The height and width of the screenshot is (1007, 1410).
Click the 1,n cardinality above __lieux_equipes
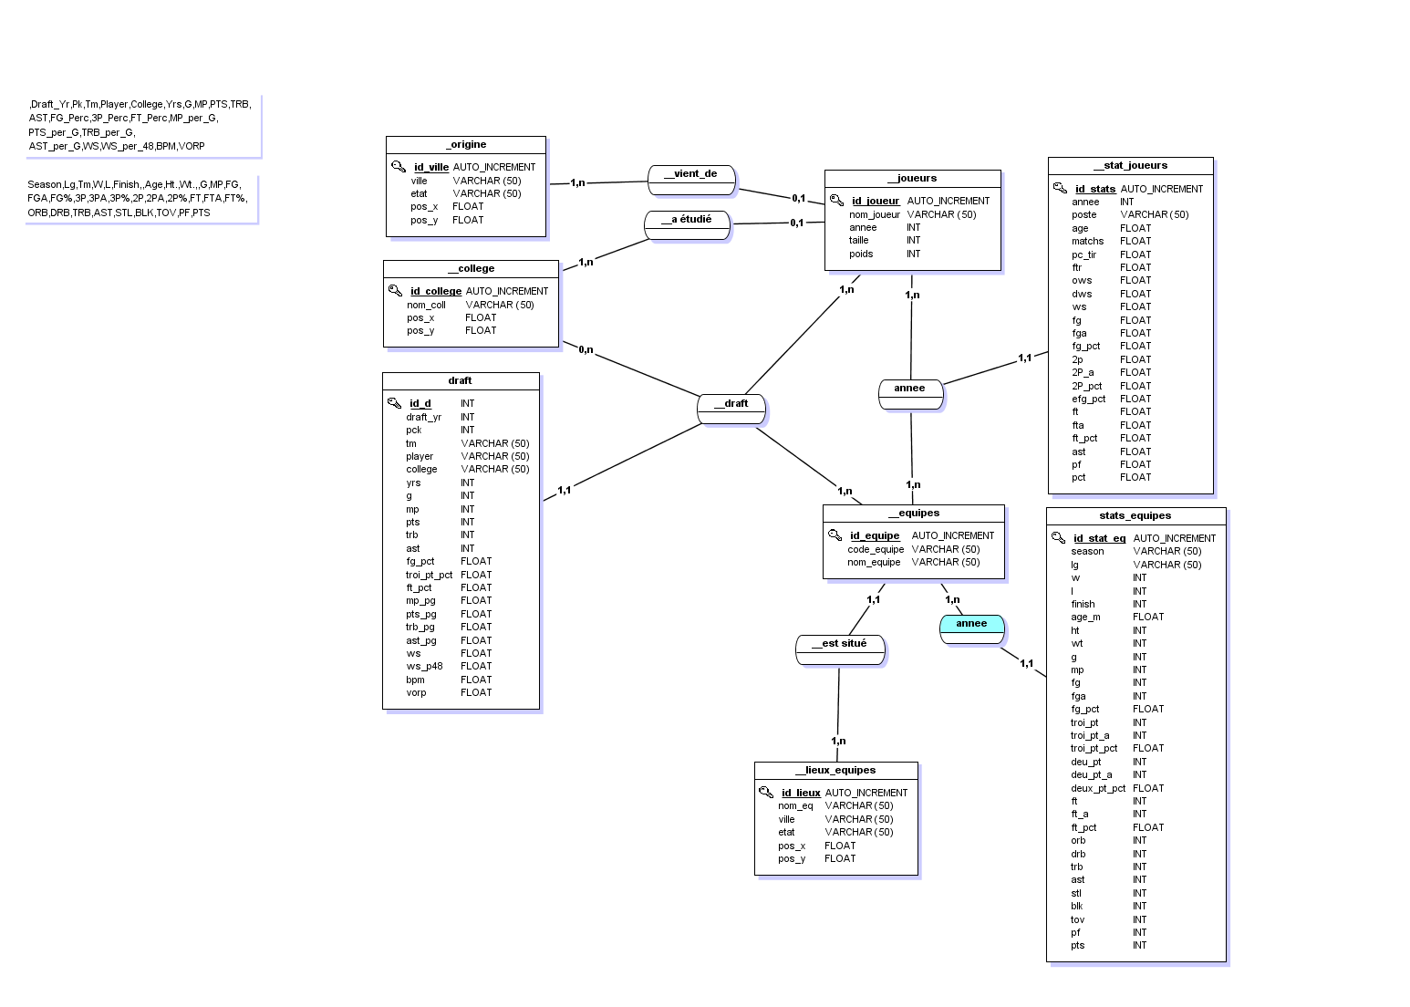838,741
